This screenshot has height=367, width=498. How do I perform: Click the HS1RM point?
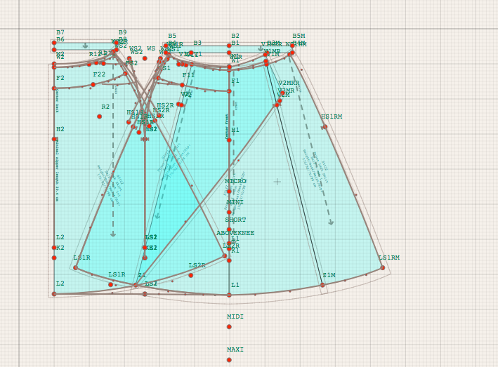325,127
